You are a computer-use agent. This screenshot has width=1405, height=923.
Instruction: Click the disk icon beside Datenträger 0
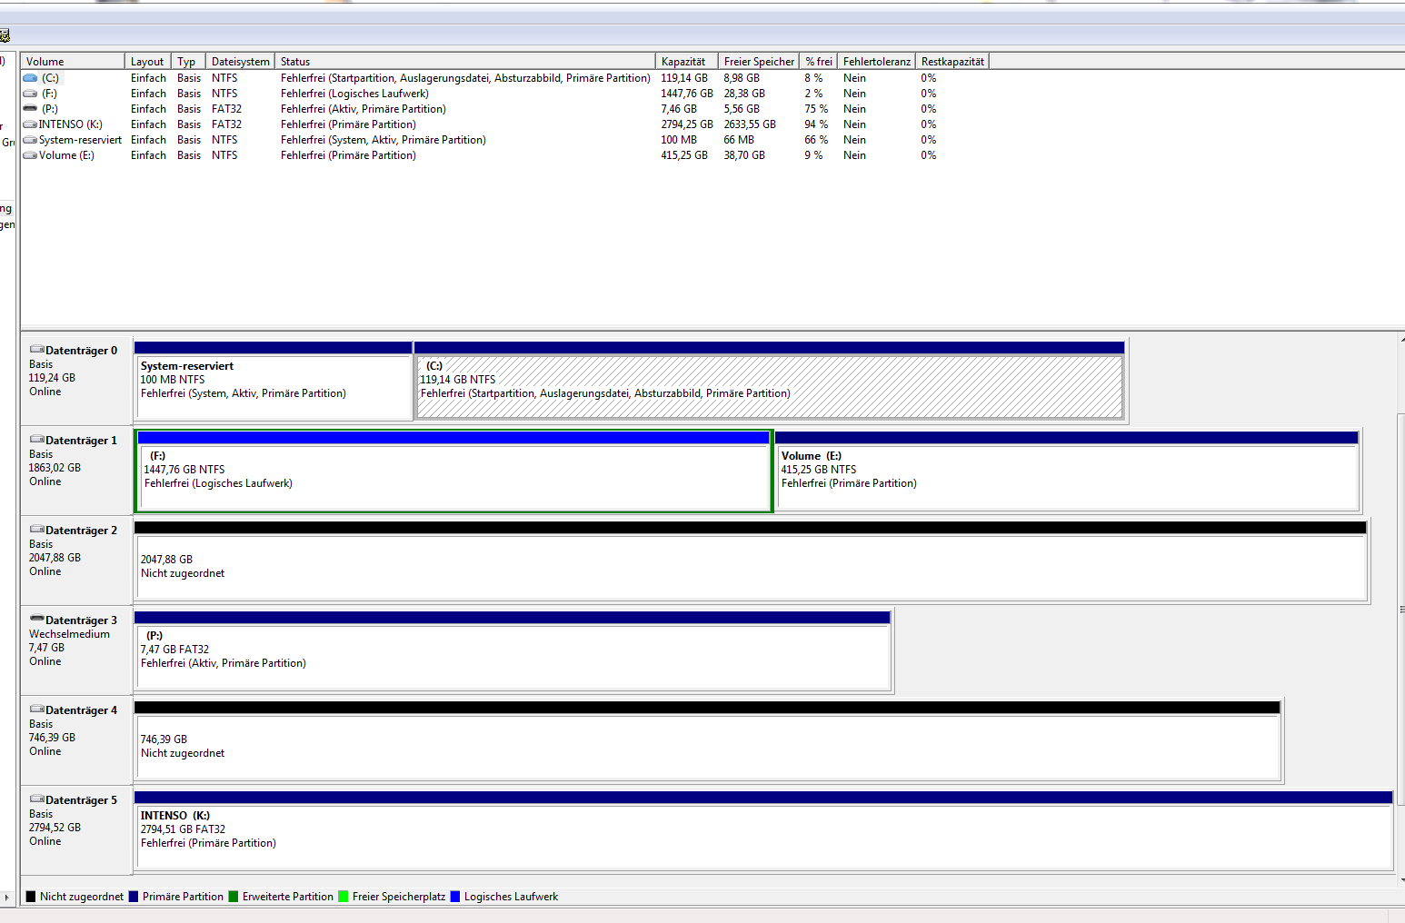click(37, 350)
